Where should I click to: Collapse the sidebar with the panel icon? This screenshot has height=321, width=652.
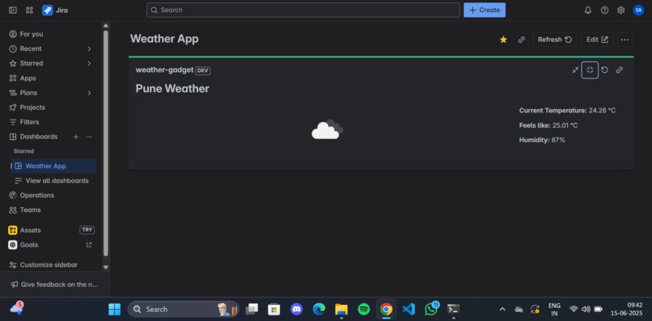(13, 10)
